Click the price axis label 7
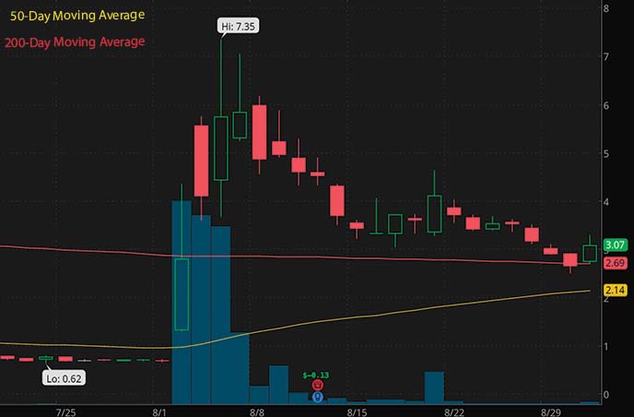 (606, 57)
